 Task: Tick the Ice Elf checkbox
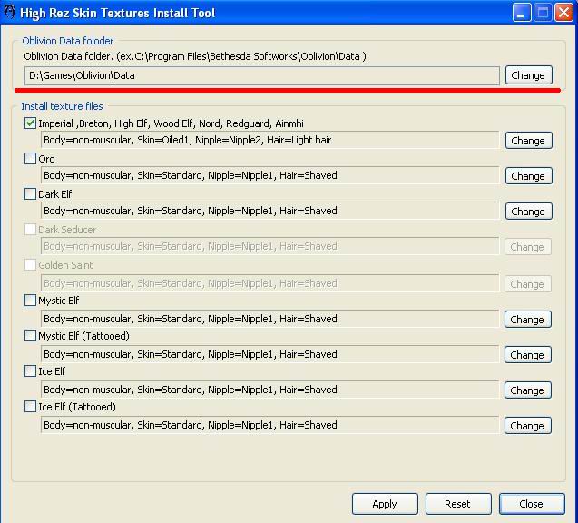click(30, 371)
